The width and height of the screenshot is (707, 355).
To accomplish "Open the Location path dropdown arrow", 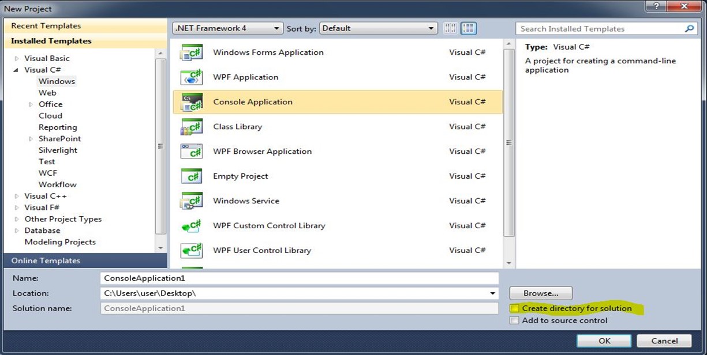I will 493,293.
